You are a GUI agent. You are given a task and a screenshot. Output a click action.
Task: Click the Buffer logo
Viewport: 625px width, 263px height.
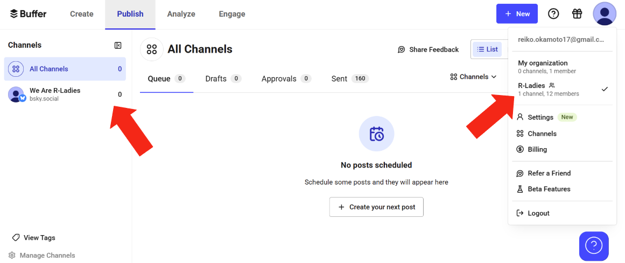(28, 14)
